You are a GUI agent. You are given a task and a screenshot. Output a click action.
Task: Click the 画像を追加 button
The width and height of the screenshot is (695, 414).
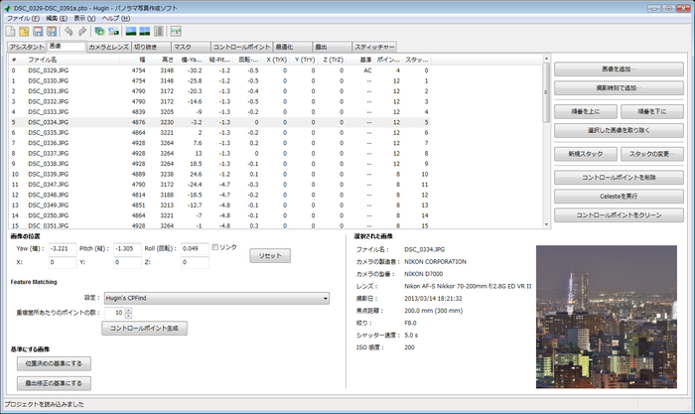(x=619, y=69)
